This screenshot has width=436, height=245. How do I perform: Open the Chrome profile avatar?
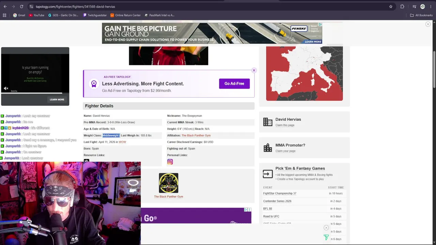422,6
